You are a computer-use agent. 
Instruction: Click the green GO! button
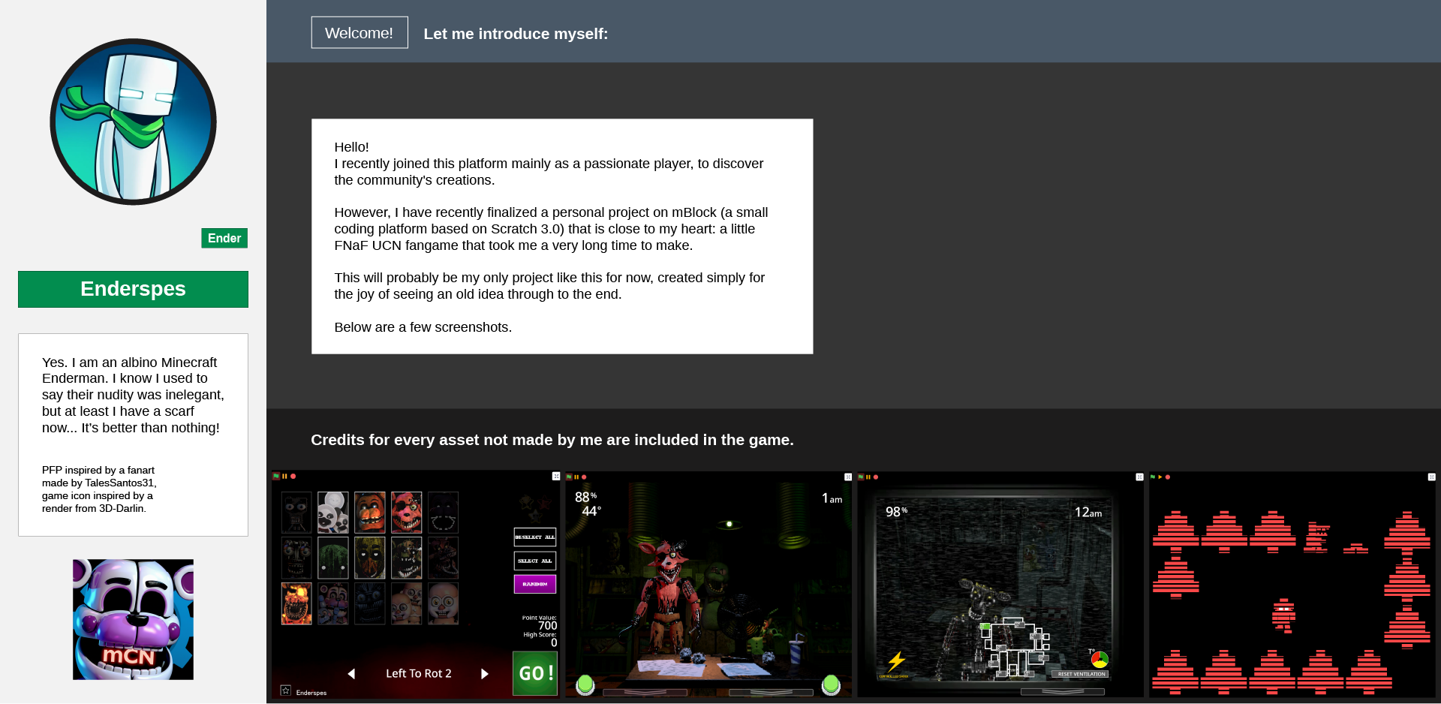click(x=535, y=673)
